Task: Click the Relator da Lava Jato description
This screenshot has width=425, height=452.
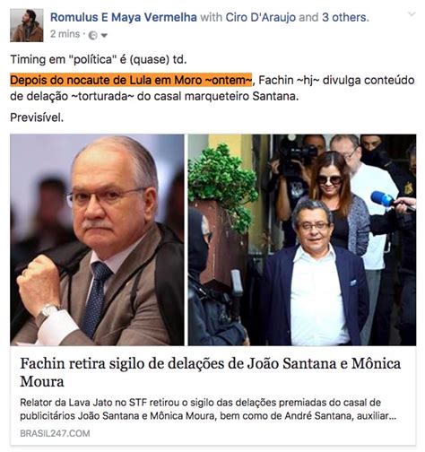Action: click(208, 409)
